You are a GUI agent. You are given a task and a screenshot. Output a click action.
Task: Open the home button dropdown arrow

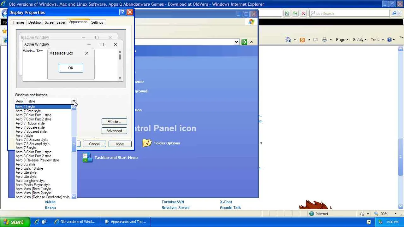[295, 40]
